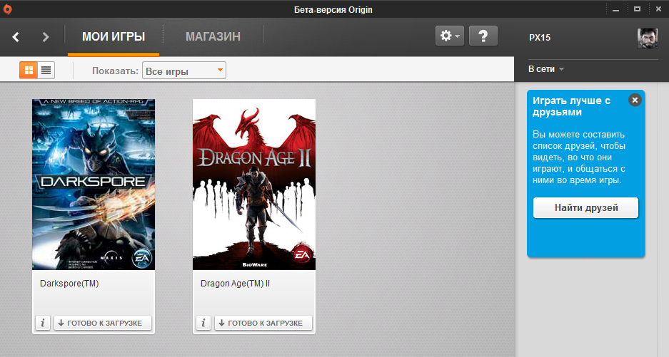The width and height of the screenshot is (669, 357).
Task: Select the Dragon Age II cover art
Action: pos(254,185)
